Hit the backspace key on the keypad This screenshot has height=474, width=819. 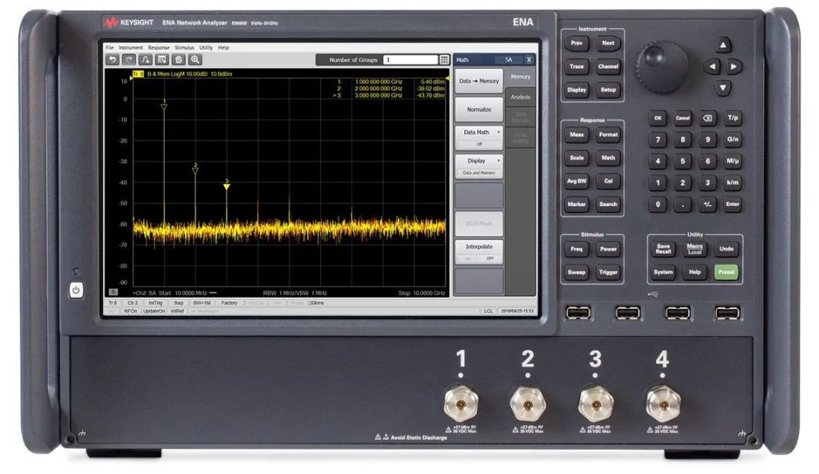point(708,118)
